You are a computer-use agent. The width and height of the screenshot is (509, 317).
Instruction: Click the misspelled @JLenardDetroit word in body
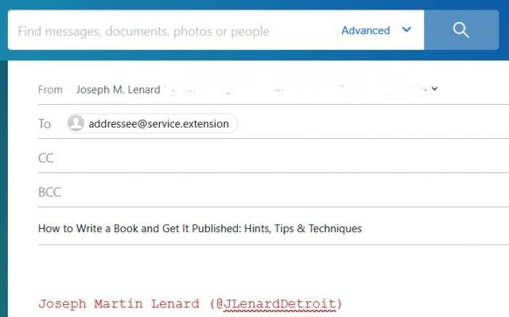(x=279, y=304)
